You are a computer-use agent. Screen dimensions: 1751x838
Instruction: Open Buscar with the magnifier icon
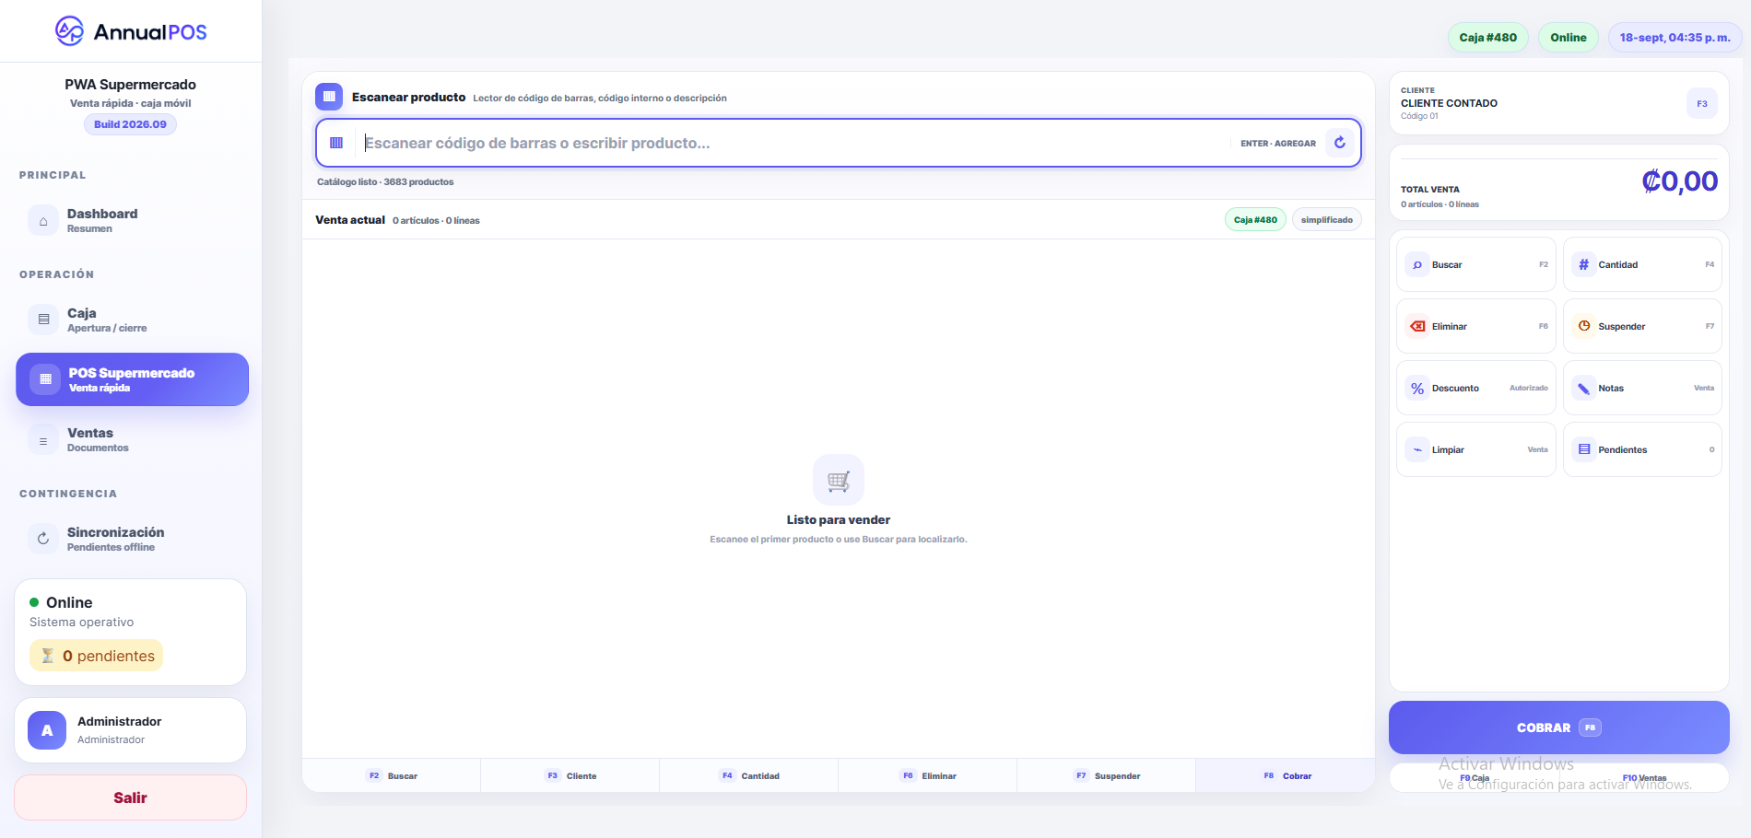coord(1475,265)
